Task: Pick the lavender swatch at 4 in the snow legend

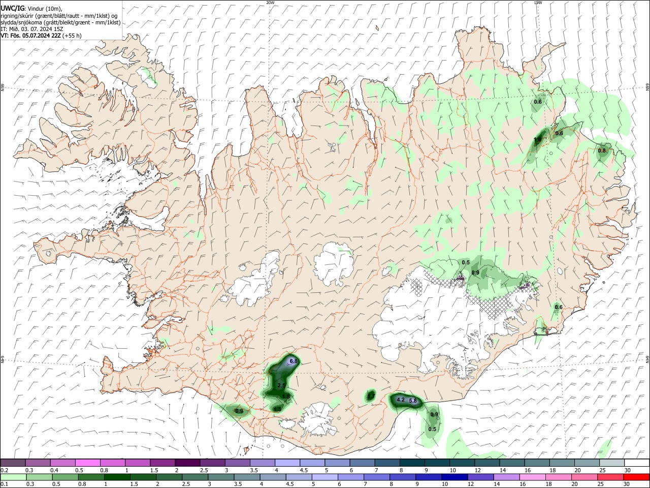Action: 287,463
